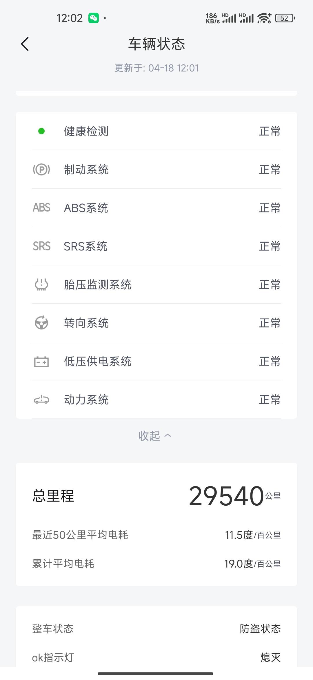Tap the WeChat notification icon in status bar
Image resolution: width=313 pixels, height=680 pixels.
click(x=94, y=18)
